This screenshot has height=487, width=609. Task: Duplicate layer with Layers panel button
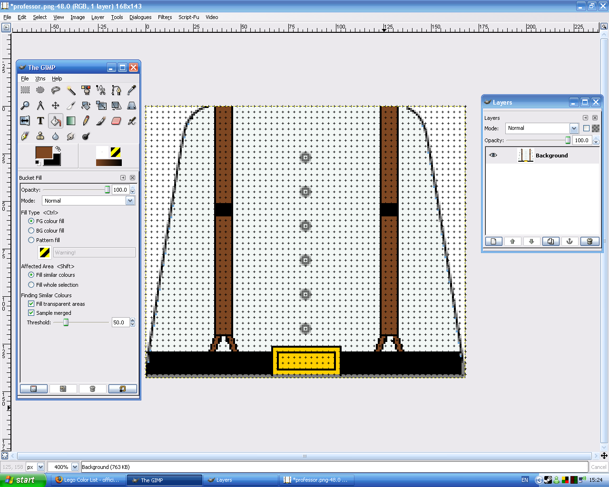pyautogui.click(x=550, y=241)
